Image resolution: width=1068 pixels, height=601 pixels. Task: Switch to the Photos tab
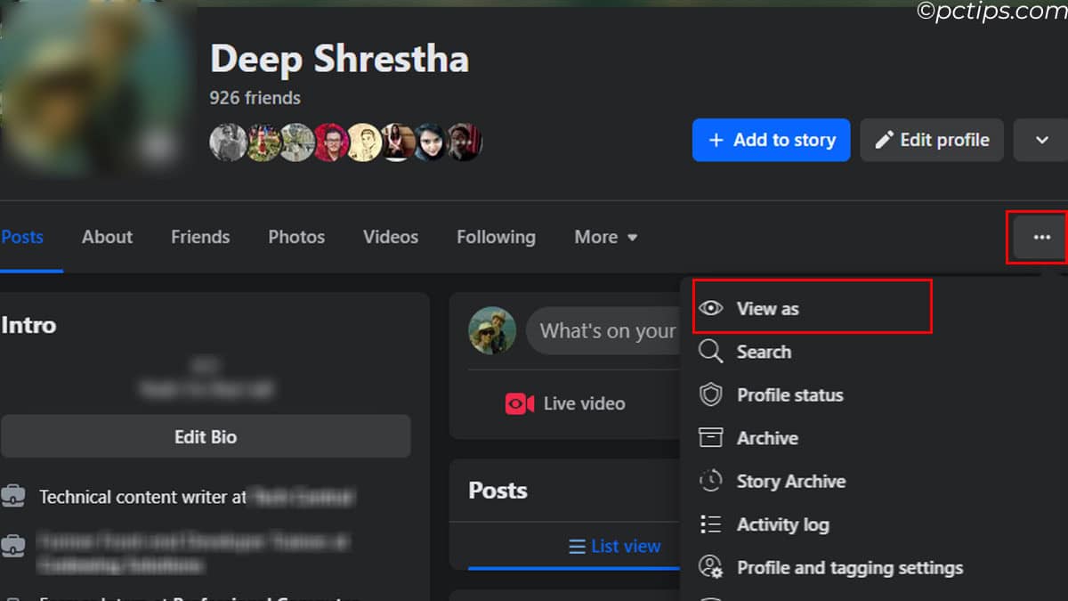coord(295,237)
